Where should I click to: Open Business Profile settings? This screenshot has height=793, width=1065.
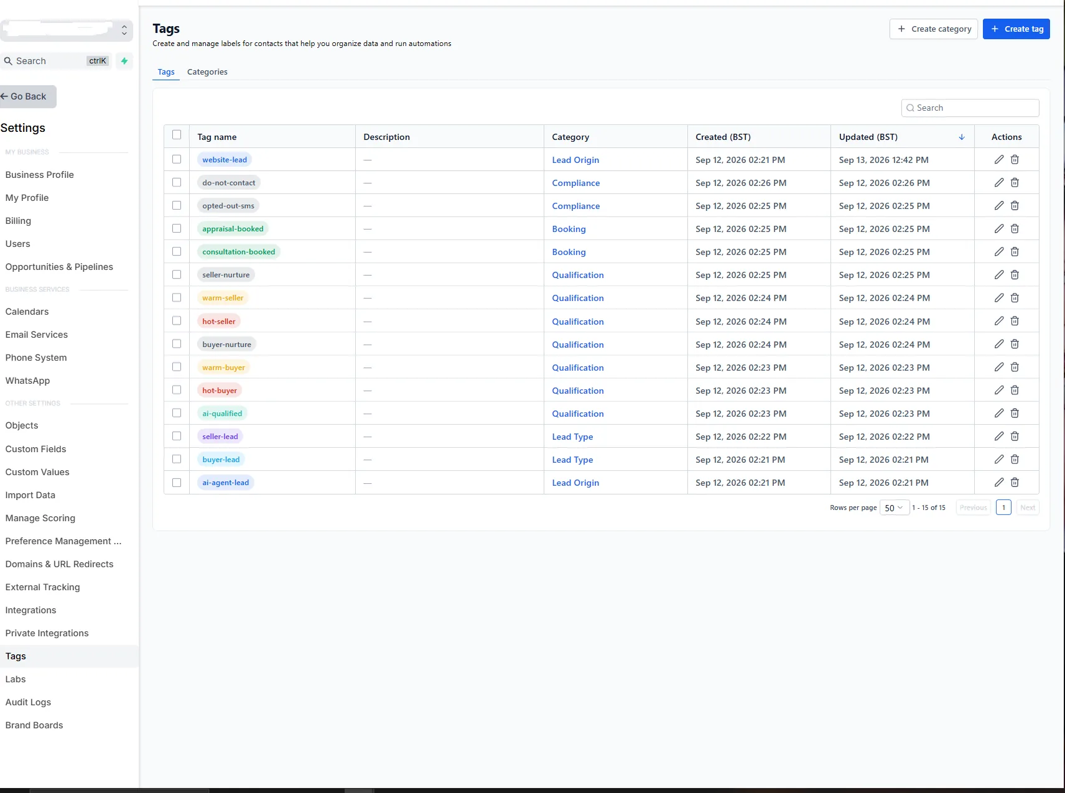point(39,175)
